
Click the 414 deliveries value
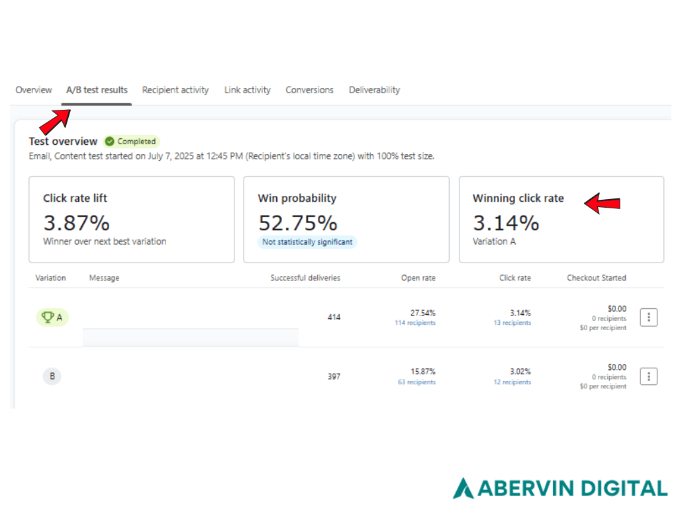coord(334,317)
